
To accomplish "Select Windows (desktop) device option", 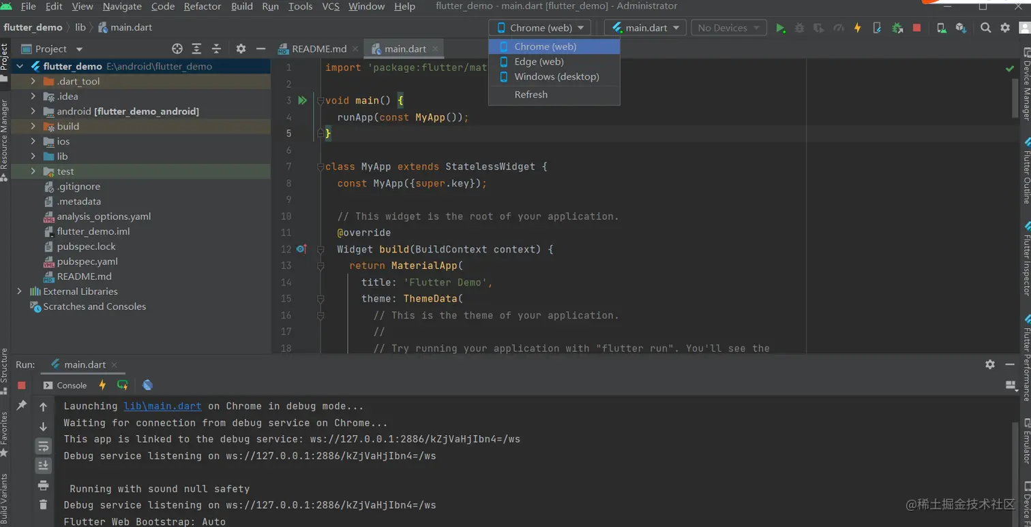I will tap(554, 76).
